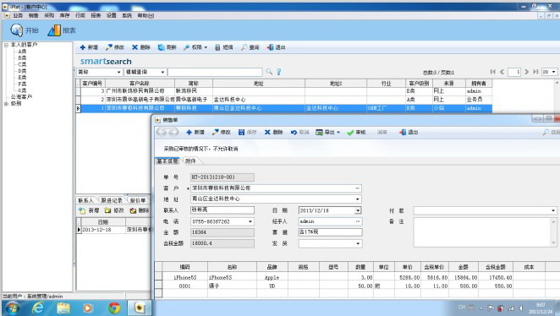Open Chrome from the taskbar

[114, 308]
